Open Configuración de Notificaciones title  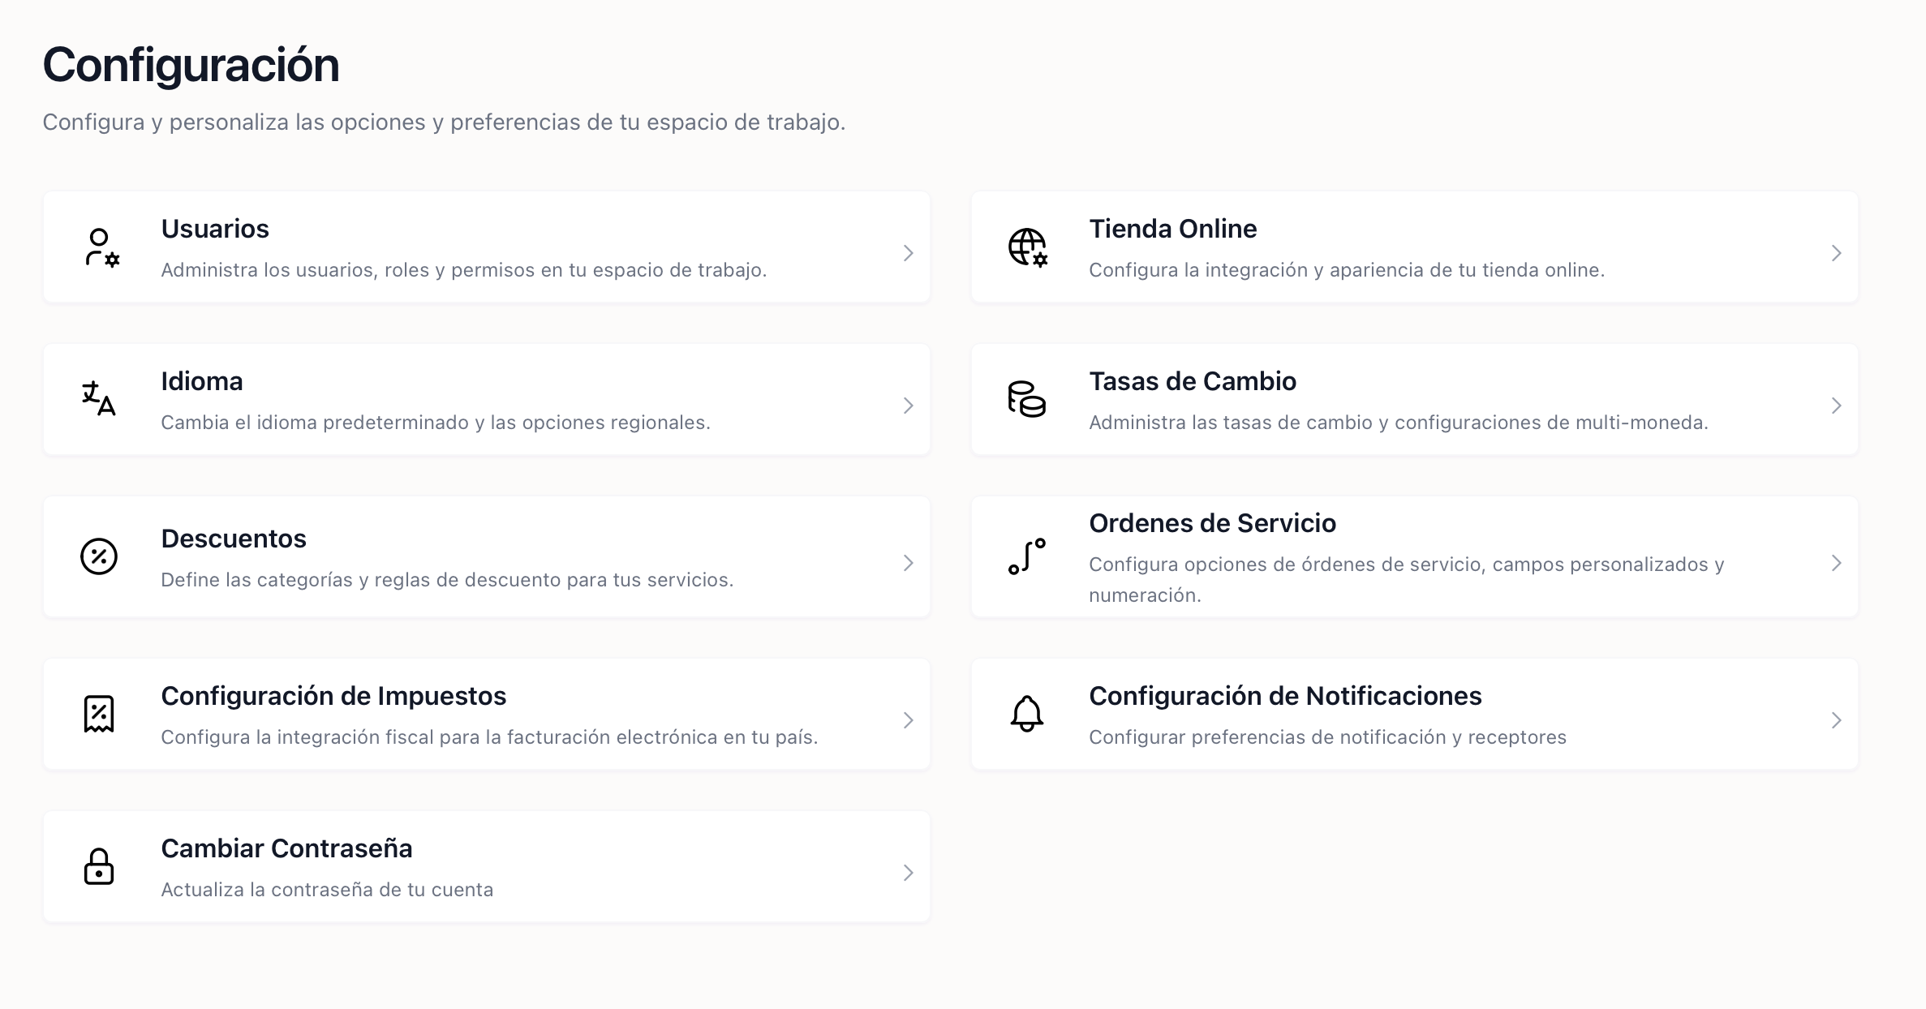tap(1285, 696)
